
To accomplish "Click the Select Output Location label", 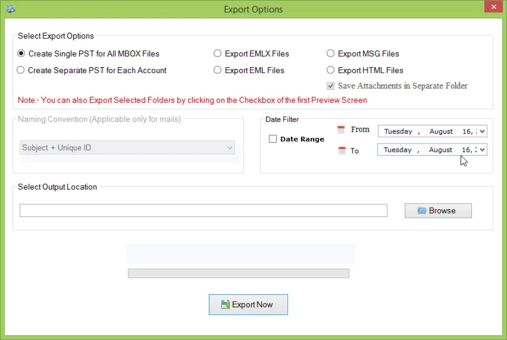I will [57, 187].
